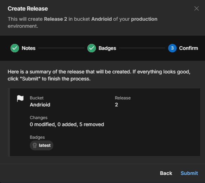Click the changes summary text
Image resolution: width=205 pixels, height=183 pixels.
pyautogui.click(x=67, y=124)
